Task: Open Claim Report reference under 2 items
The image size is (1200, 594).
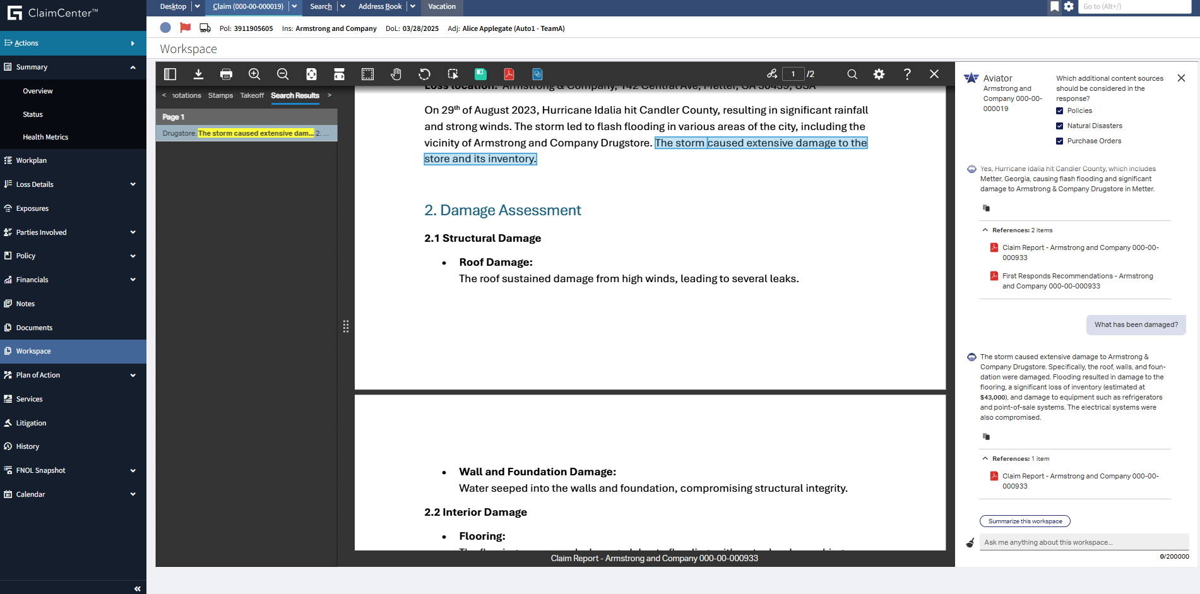Action: coord(1080,252)
